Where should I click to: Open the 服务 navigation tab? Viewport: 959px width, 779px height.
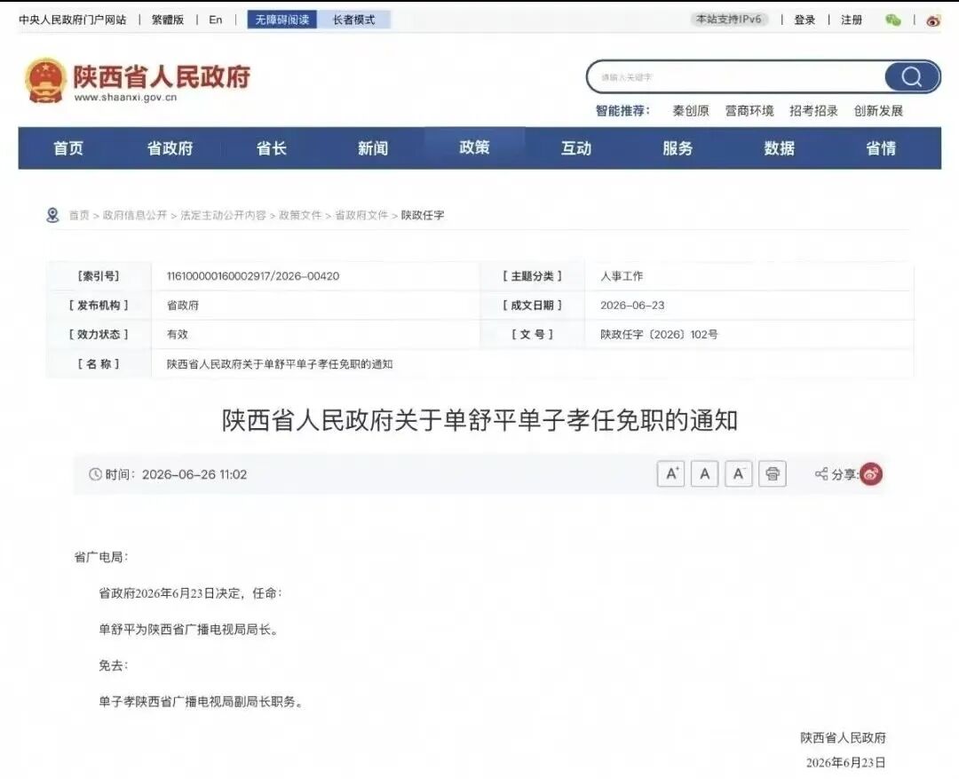(678, 148)
